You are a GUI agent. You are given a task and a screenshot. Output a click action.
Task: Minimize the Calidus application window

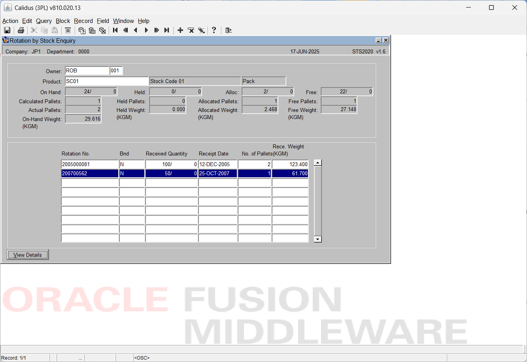[x=468, y=8]
